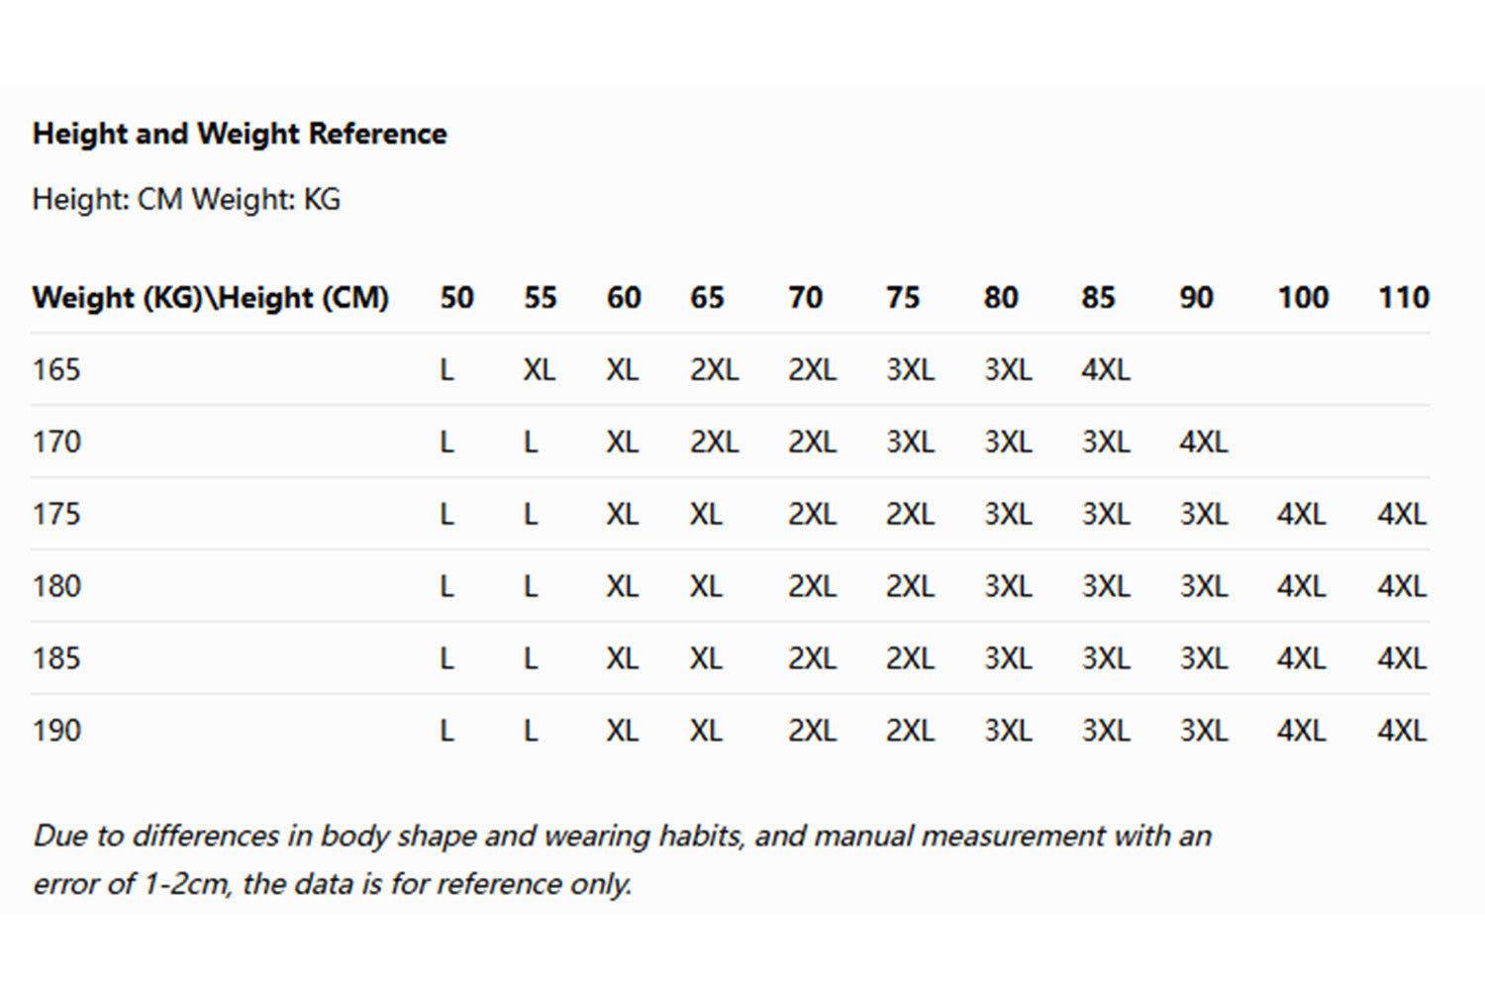Click the "Weight (KG)\Height (CM)" header cell
The image size is (1485, 994).
tap(210, 297)
